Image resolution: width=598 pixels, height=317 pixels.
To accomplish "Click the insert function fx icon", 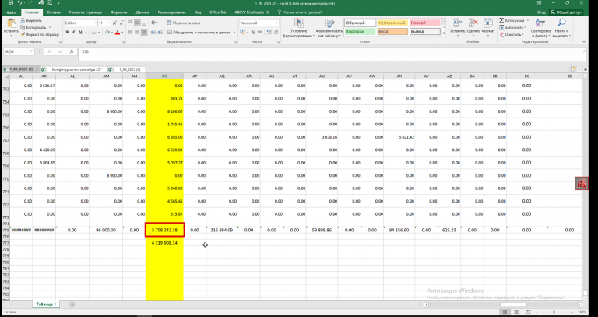I will [72, 51].
